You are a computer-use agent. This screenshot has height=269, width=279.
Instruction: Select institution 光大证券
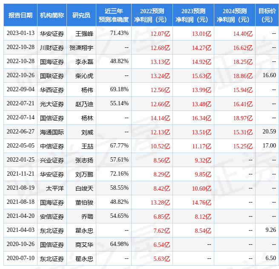point(52,104)
